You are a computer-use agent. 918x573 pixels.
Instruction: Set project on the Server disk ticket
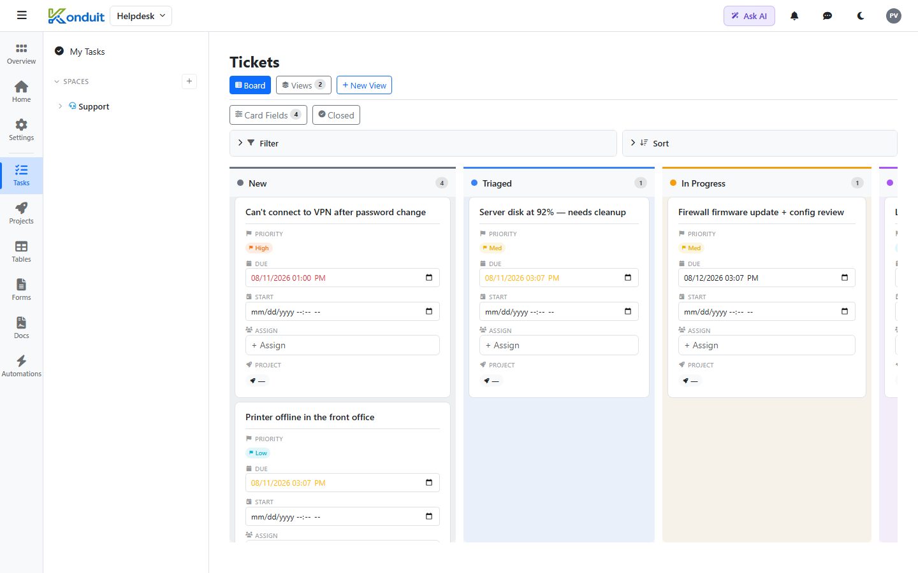click(x=492, y=381)
